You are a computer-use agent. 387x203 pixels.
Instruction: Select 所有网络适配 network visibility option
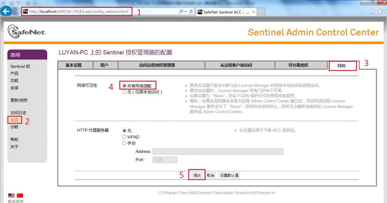pos(124,86)
